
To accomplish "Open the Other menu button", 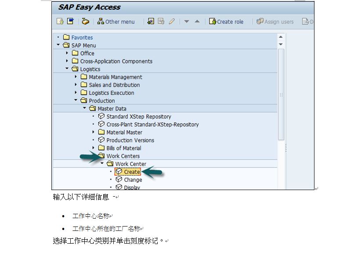I will [x=116, y=22].
